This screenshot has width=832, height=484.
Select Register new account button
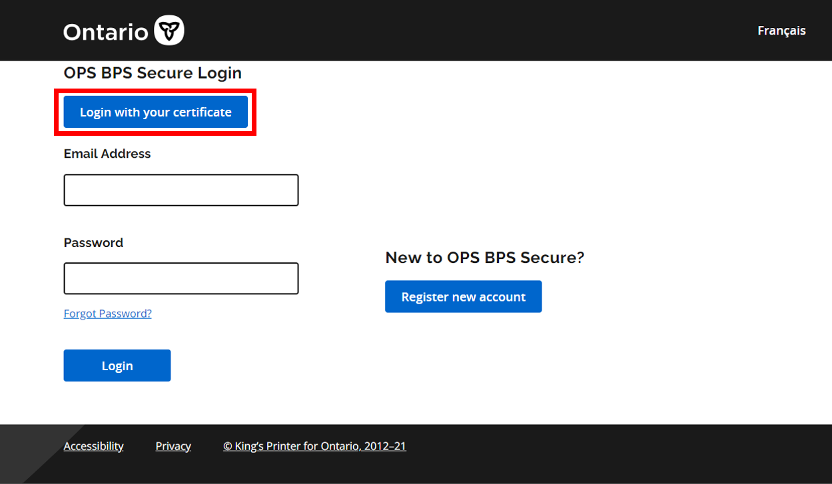coord(463,297)
